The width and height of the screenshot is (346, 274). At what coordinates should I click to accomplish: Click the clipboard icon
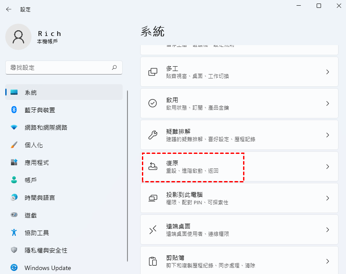[152, 262]
